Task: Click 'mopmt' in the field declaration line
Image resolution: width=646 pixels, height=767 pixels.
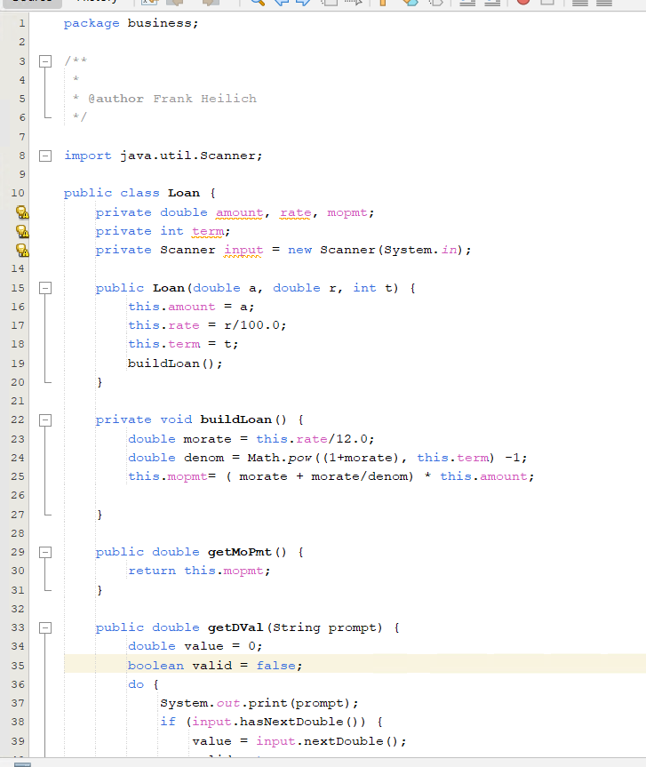Action: click(x=347, y=212)
